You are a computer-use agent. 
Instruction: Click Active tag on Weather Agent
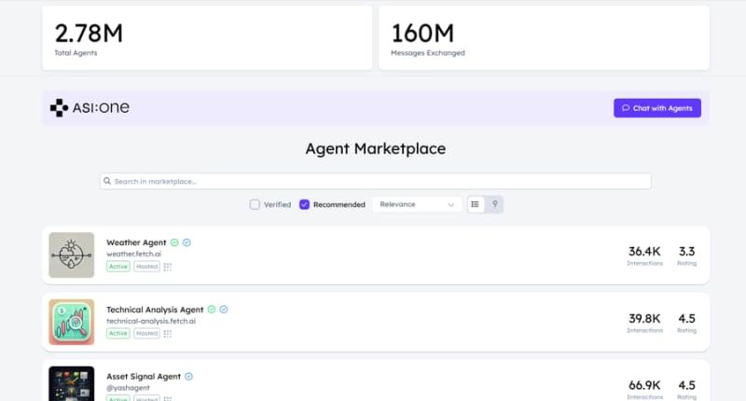tap(117, 267)
